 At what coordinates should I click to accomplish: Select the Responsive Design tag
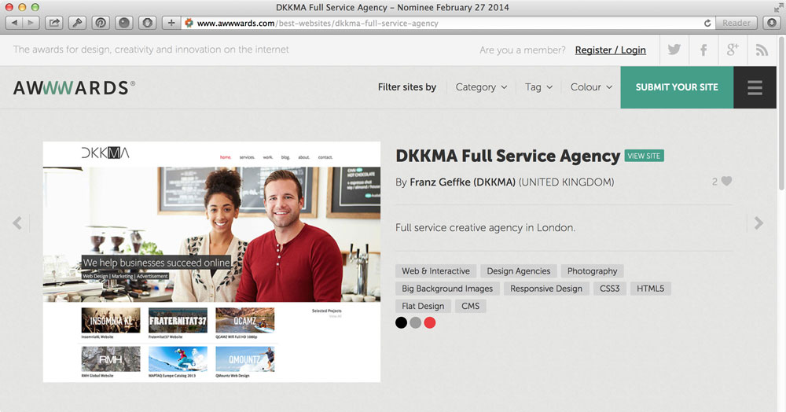point(546,289)
